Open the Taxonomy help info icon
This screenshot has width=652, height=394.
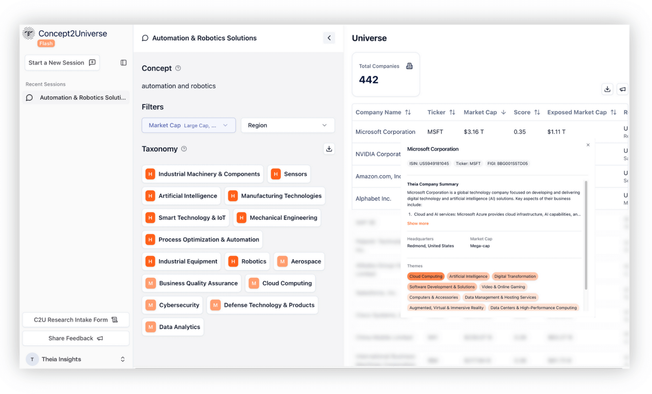tap(184, 149)
